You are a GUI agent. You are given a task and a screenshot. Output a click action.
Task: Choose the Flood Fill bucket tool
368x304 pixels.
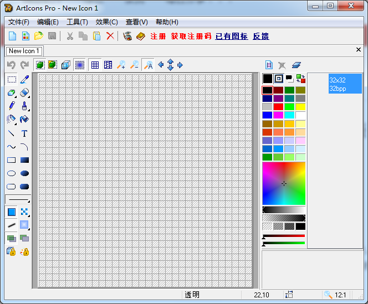[24, 119]
